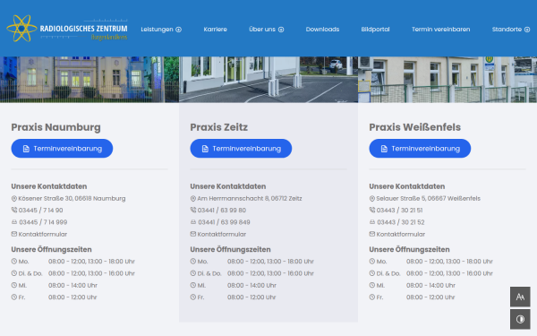Click the Praxis Zeitz heading
The height and width of the screenshot is (336, 537).
(x=219, y=127)
